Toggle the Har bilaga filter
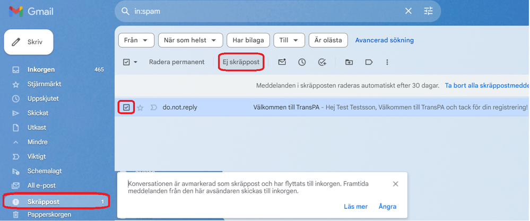 (248, 40)
